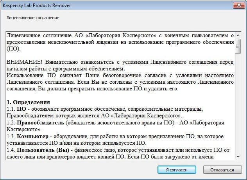Click the title bar text "Kaspersky Lab Products Remover"
The image size is (247, 180).
pos(37,5)
